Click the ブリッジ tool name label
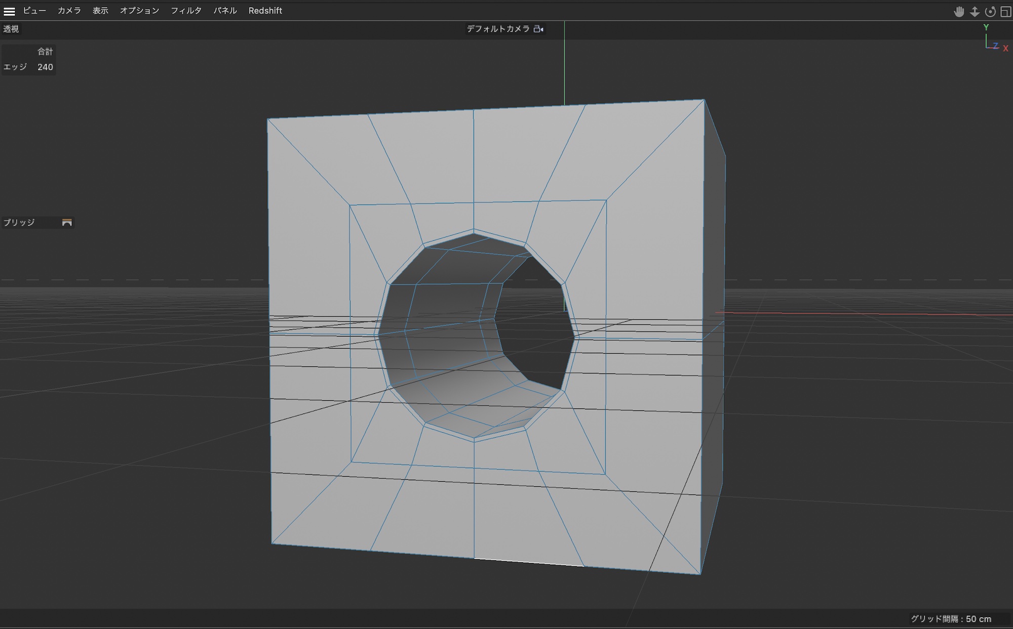 point(19,223)
